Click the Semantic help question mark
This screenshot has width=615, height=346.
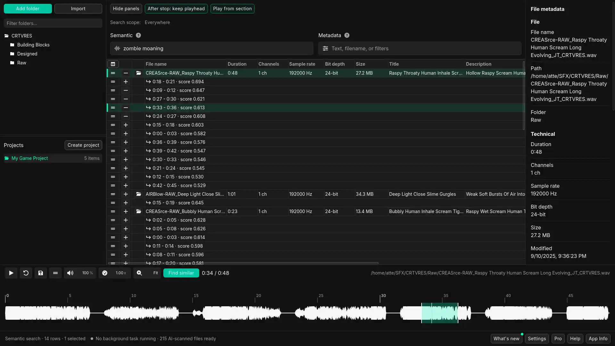point(138,35)
